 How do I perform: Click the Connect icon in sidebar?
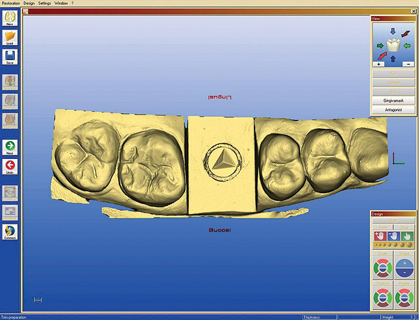10,232
